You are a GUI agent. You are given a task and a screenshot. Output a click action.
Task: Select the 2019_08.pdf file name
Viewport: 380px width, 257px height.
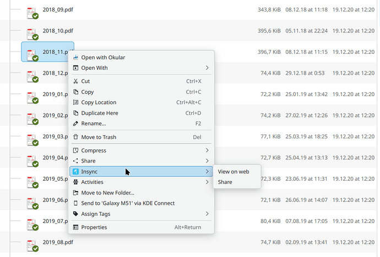pos(57,242)
